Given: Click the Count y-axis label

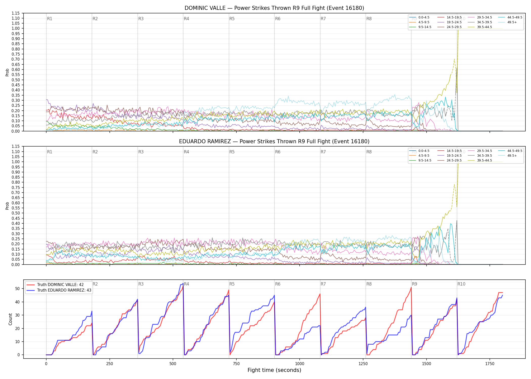Looking at the screenshot, I should pos(10,319).
